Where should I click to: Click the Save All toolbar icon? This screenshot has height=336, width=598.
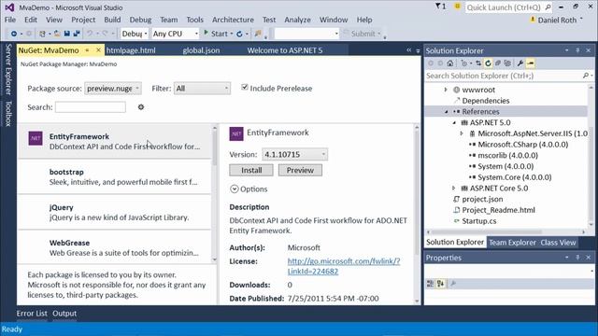77,34
